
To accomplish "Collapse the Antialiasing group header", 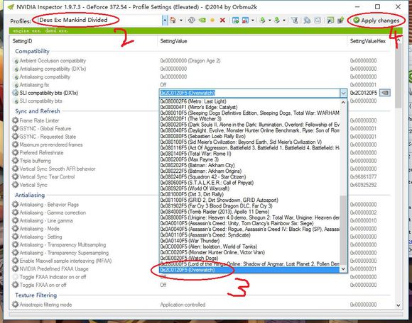I will 30,195.
